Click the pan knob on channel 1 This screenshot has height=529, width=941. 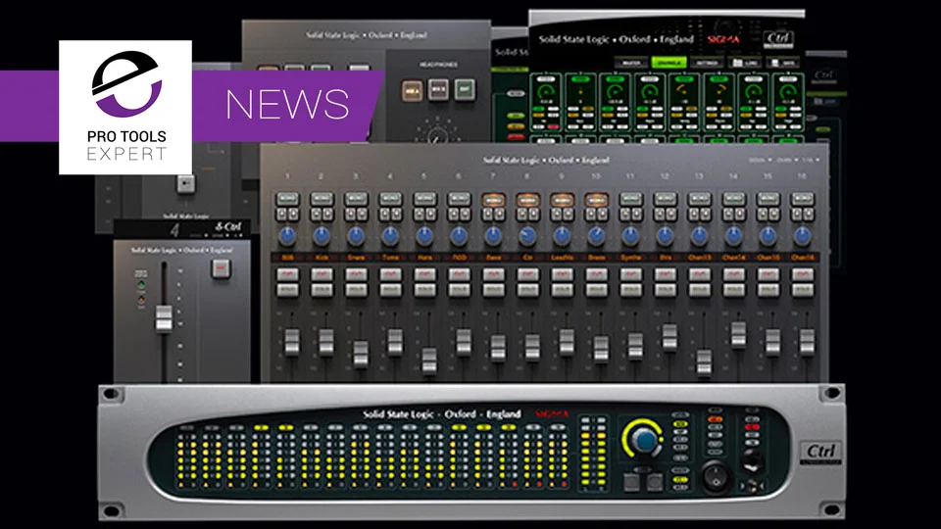click(x=287, y=236)
